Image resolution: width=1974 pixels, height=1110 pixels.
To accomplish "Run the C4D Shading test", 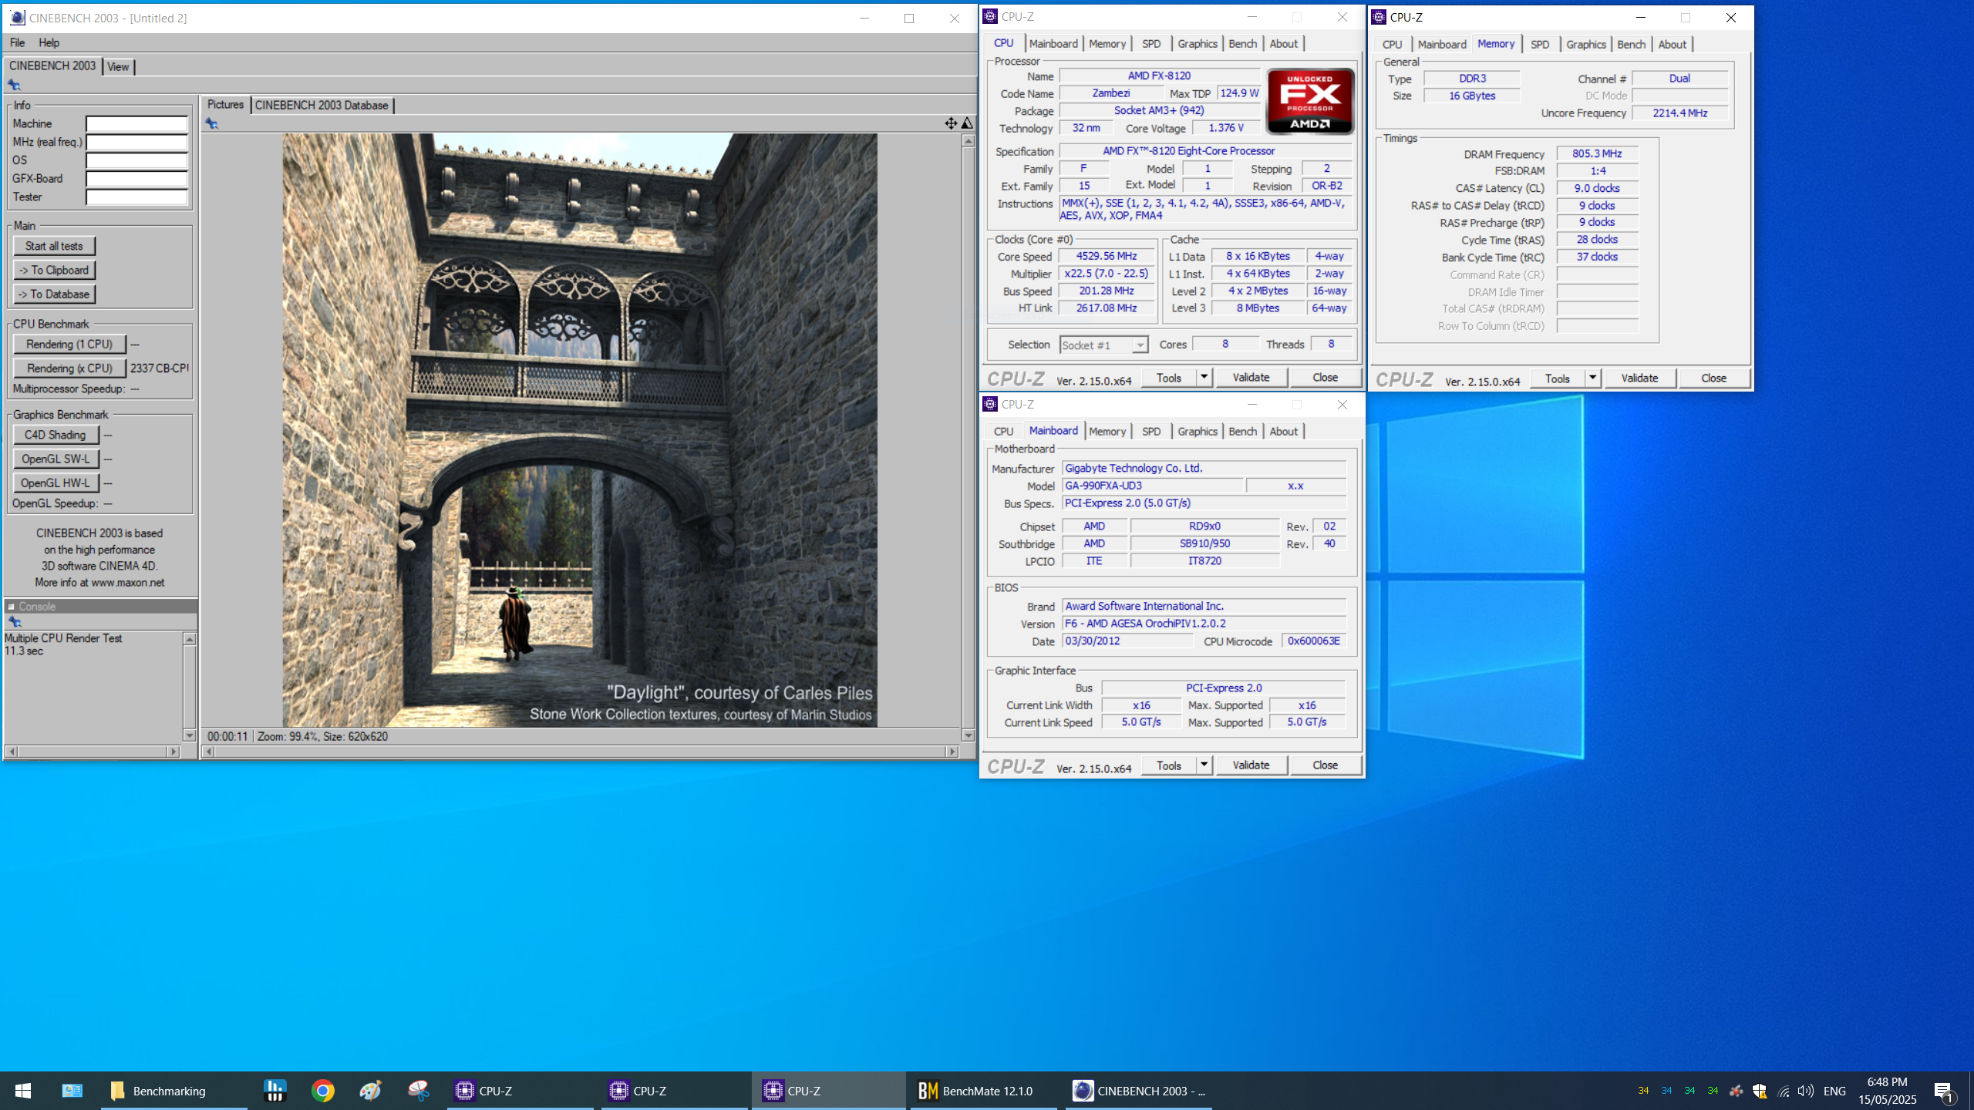I will click(x=56, y=435).
